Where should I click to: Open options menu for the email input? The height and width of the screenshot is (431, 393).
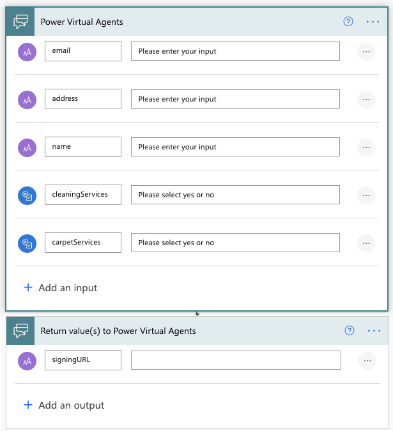(366, 52)
